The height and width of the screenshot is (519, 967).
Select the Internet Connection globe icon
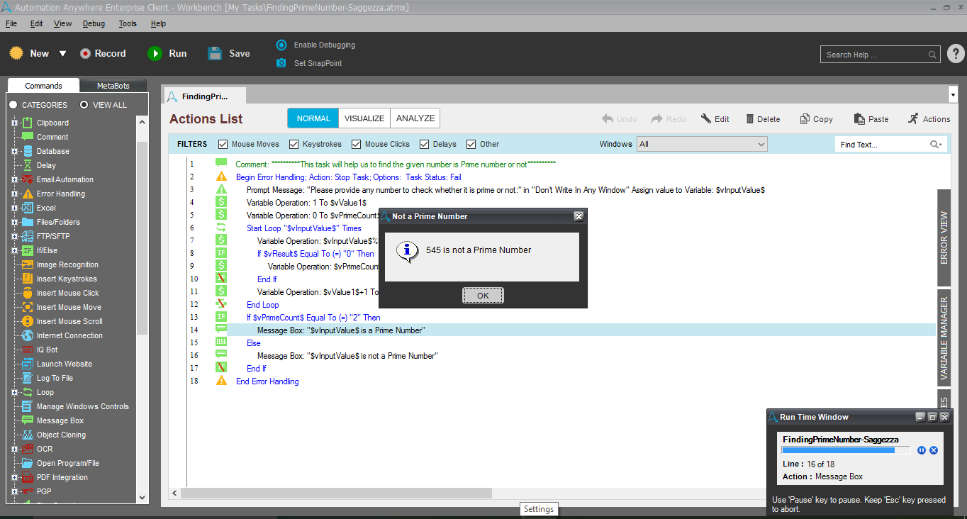point(28,335)
